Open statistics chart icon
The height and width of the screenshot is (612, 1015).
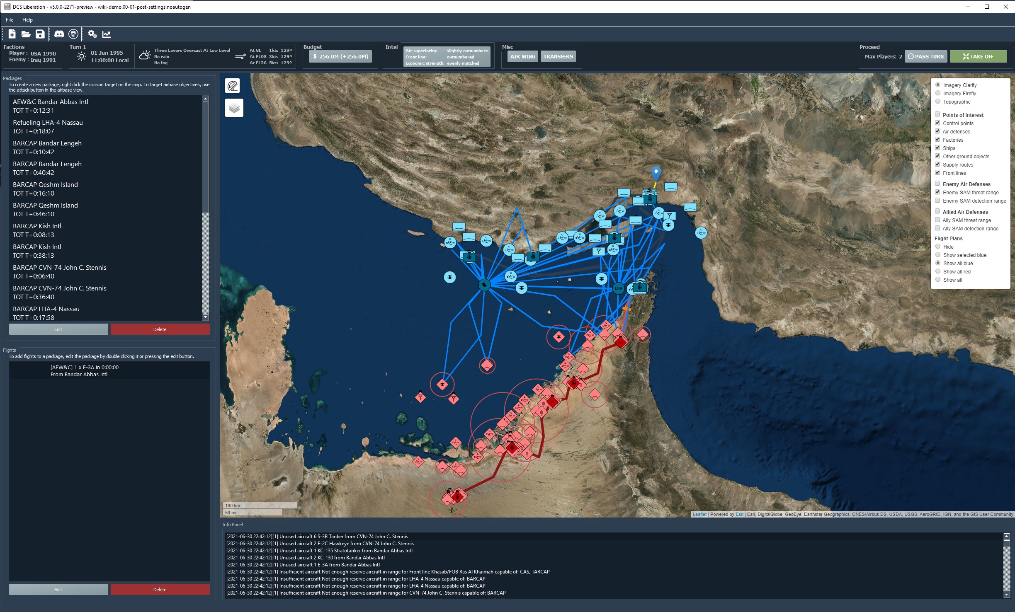tap(107, 34)
